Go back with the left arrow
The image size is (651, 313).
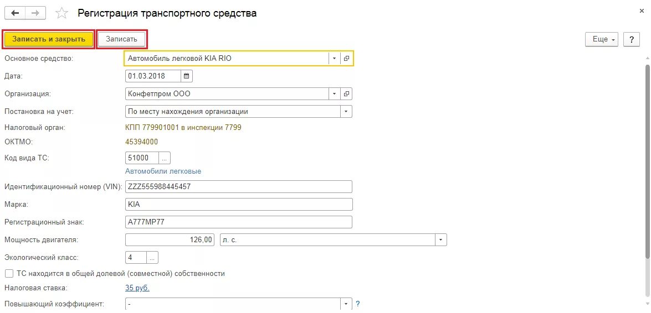(x=15, y=13)
